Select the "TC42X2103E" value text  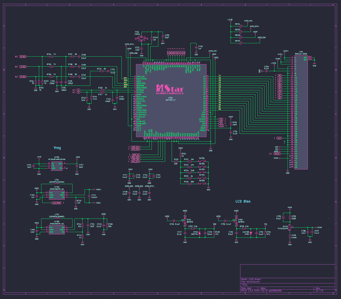click(x=283, y=229)
